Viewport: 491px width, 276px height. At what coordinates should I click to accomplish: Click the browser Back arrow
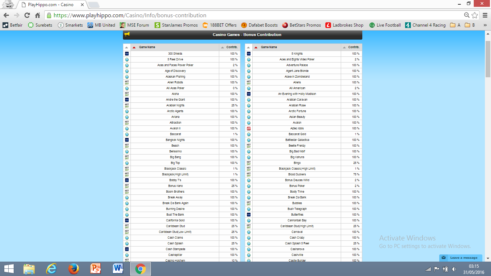pyautogui.click(x=6, y=15)
